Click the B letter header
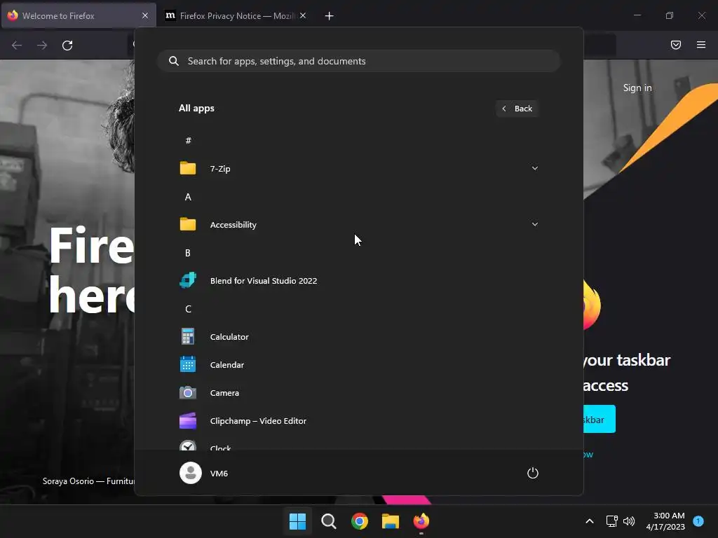The image size is (718, 538). tap(188, 253)
